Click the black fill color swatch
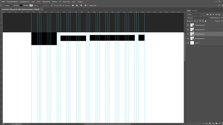Image resolution: width=223 pixels, height=125 pixels. [x=21, y=6]
